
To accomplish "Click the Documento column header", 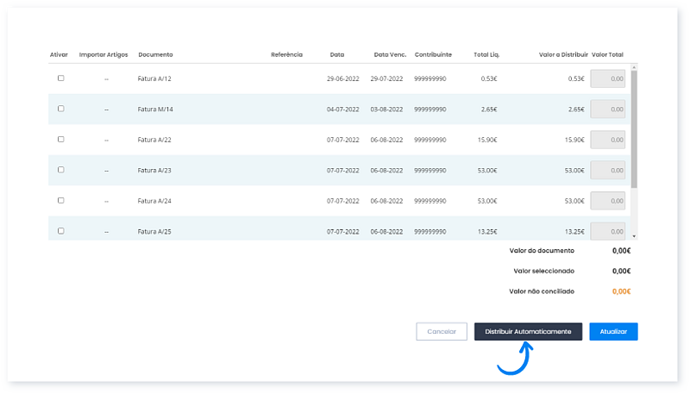I will 155,54.
